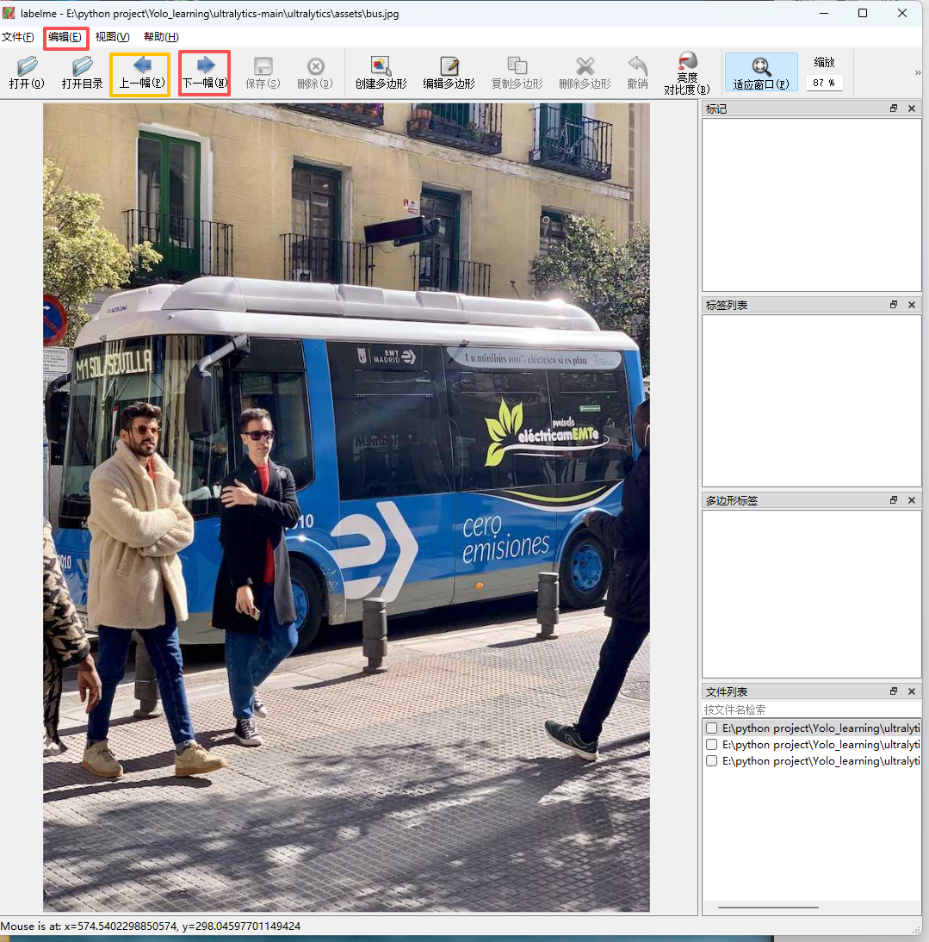This screenshot has width=929, height=942.
Task: Float the 多边形标签 panel
Action: (x=894, y=499)
